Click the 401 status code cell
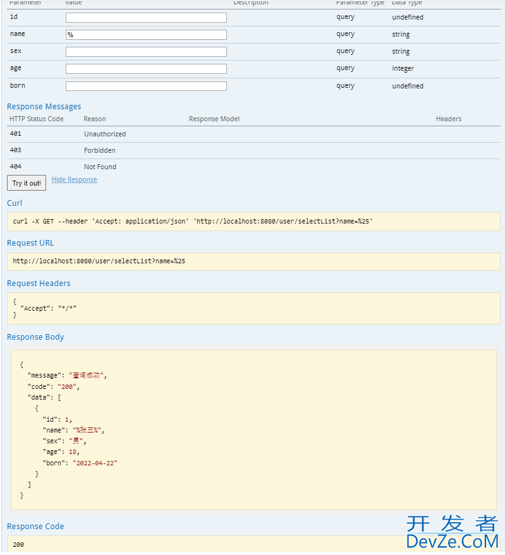Viewport: 505px width, 555px height. tap(16, 133)
